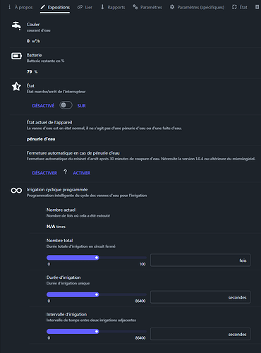Click the download arrow icon beside Rapports
Screen dimensions: 261x353
coord(102,7)
